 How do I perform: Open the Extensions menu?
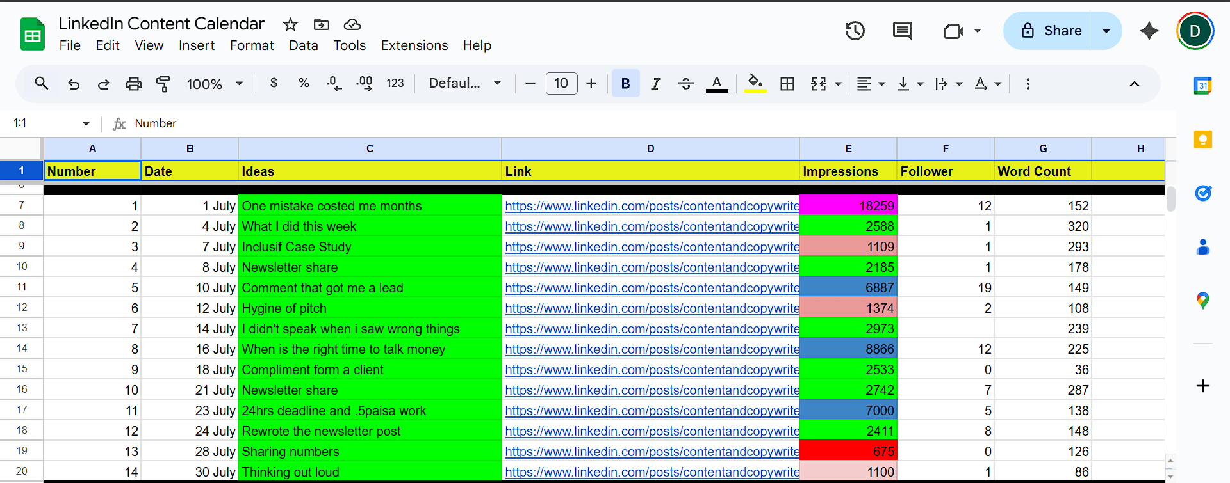click(414, 45)
